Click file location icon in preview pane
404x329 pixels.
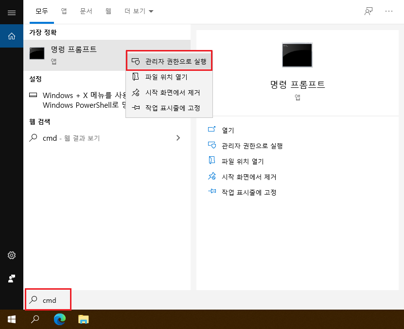click(212, 160)
